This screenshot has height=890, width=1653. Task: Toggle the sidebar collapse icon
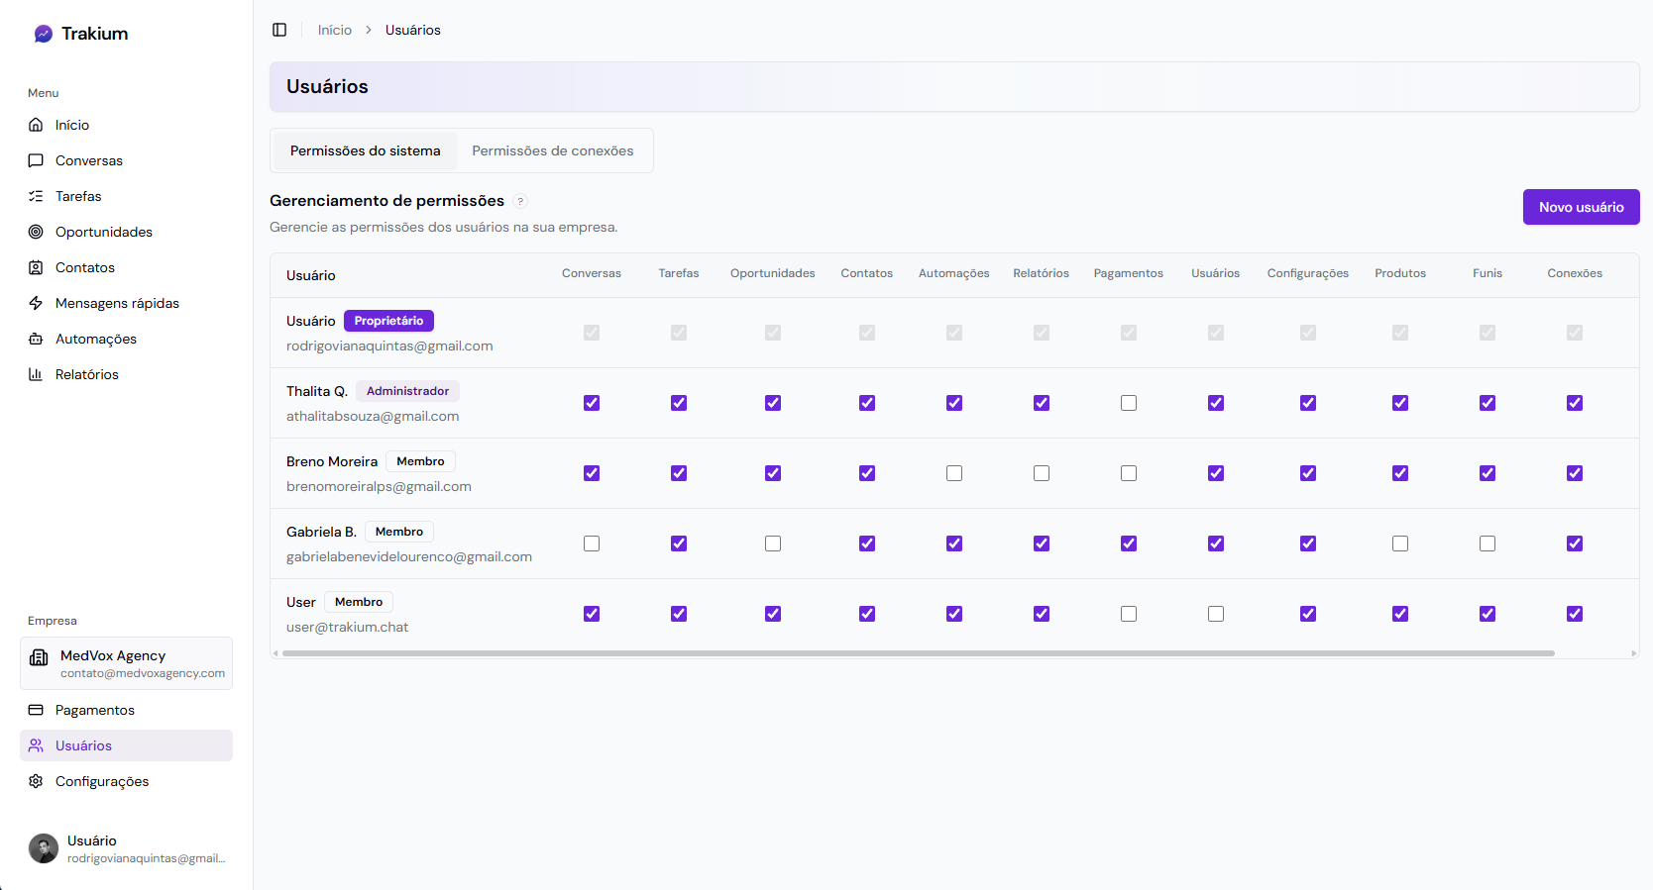click(279, 30)
